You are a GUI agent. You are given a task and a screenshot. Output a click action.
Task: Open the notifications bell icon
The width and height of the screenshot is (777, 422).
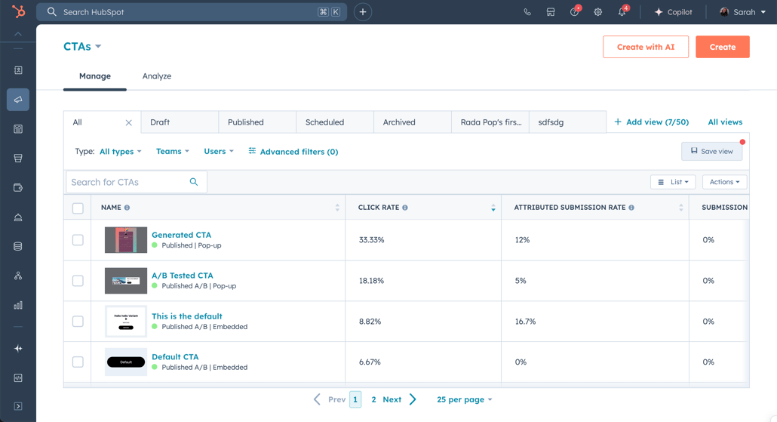point(622,11)
